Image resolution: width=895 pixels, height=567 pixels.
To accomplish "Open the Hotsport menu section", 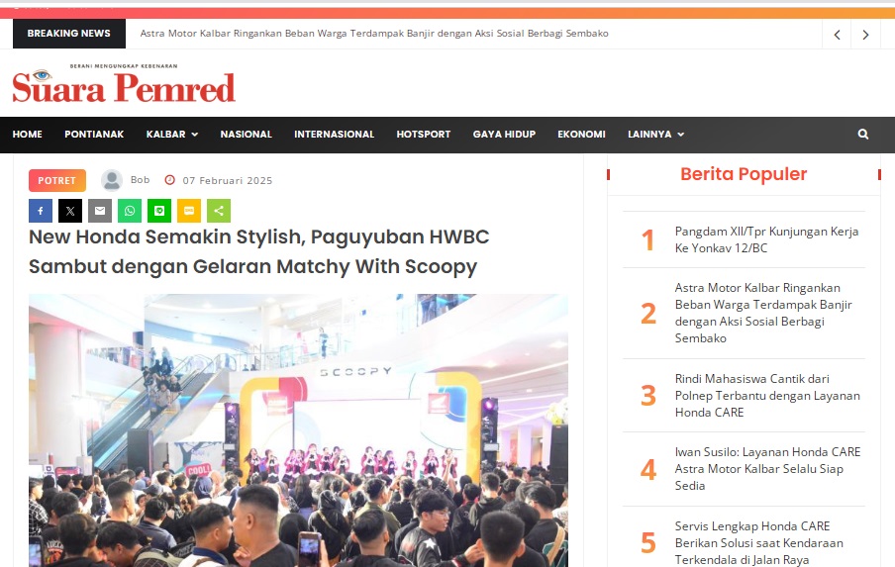I will point(424,134).
